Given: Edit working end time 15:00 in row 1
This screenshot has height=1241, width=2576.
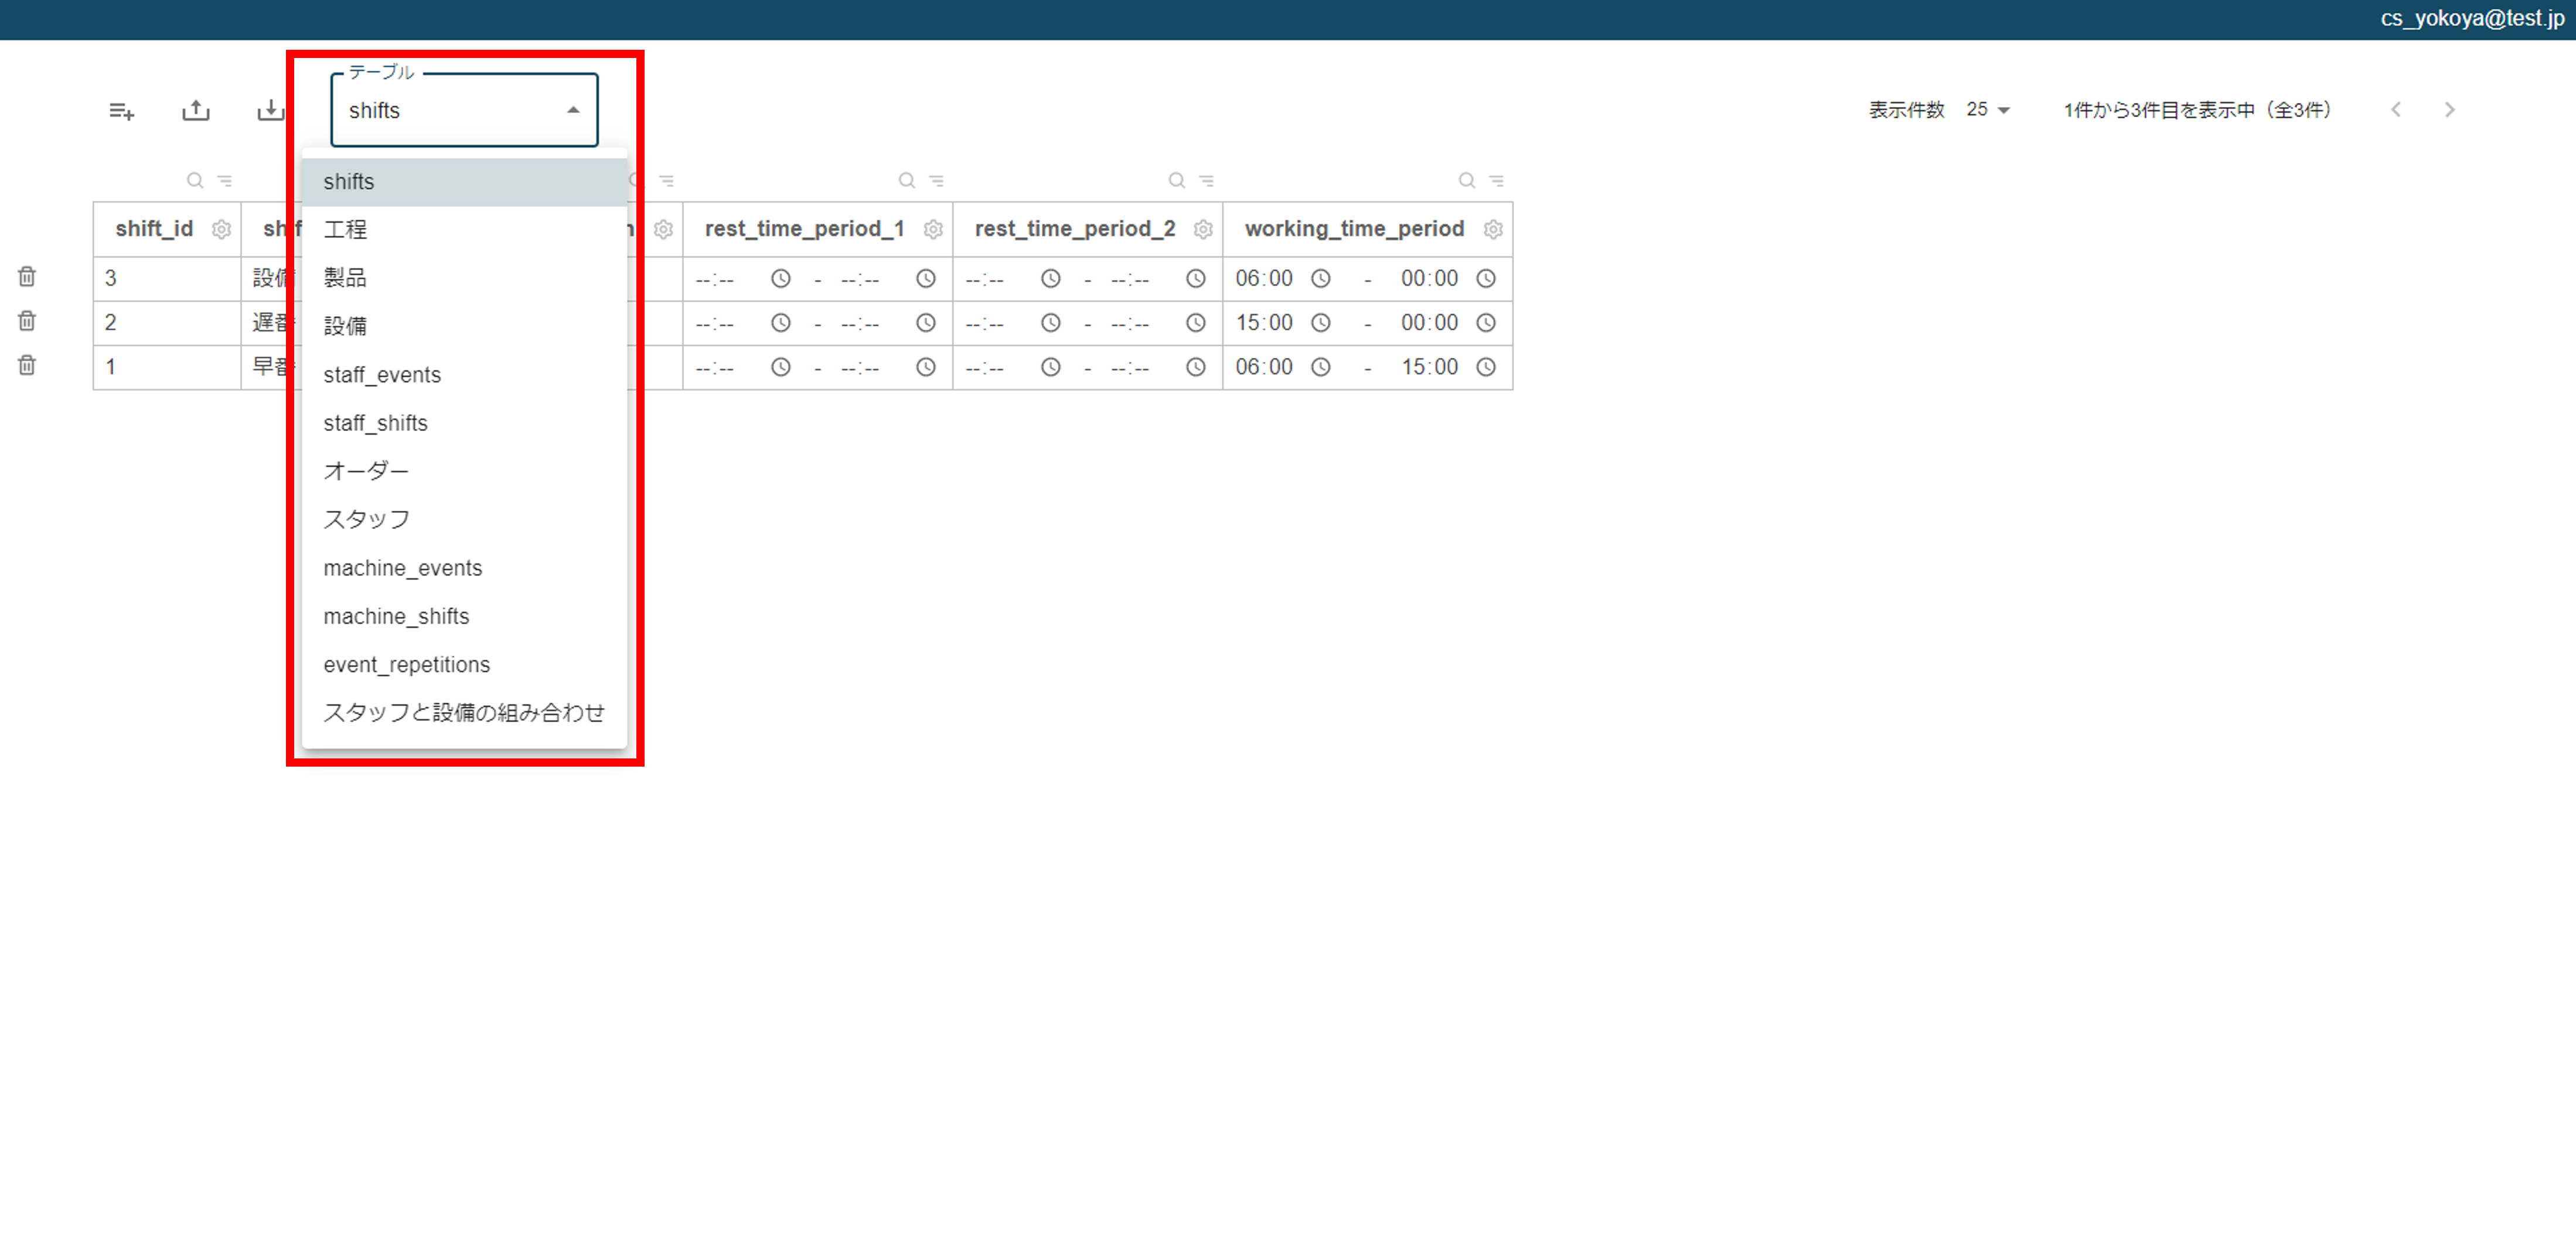Looking at the screenshot, I should tap(1430, 367).
